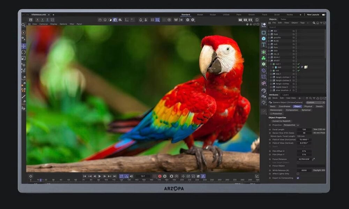This screenshot has width=349, height=209.
Task: Click the Play button in timeline
Action: point(99,176)
